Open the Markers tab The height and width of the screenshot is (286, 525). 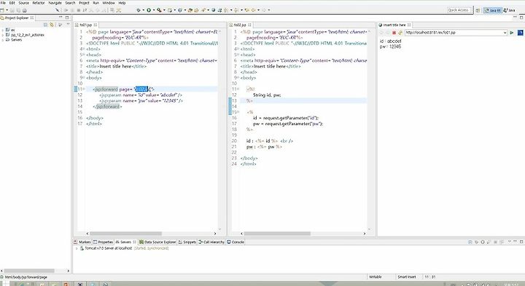click(x=82, y=242)
